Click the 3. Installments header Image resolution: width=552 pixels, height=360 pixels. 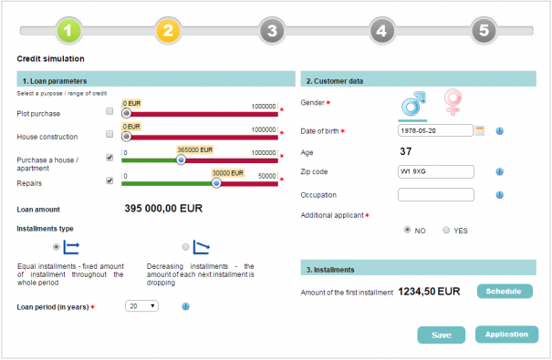tap(418, 268)
